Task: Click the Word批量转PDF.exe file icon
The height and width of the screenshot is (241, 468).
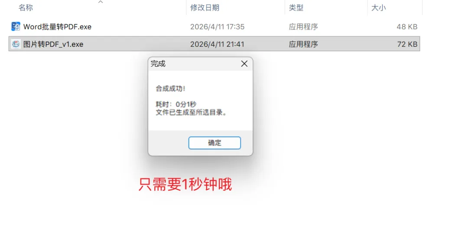Action: [16, 26]
